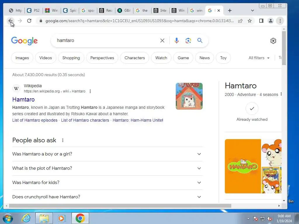
Task: Click the address bar URL
Action: [139, 21]
